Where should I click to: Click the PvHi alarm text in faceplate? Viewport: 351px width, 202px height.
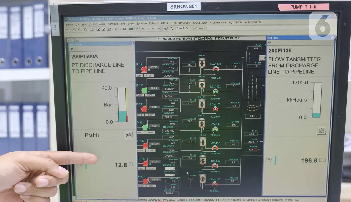pos(92,135)
